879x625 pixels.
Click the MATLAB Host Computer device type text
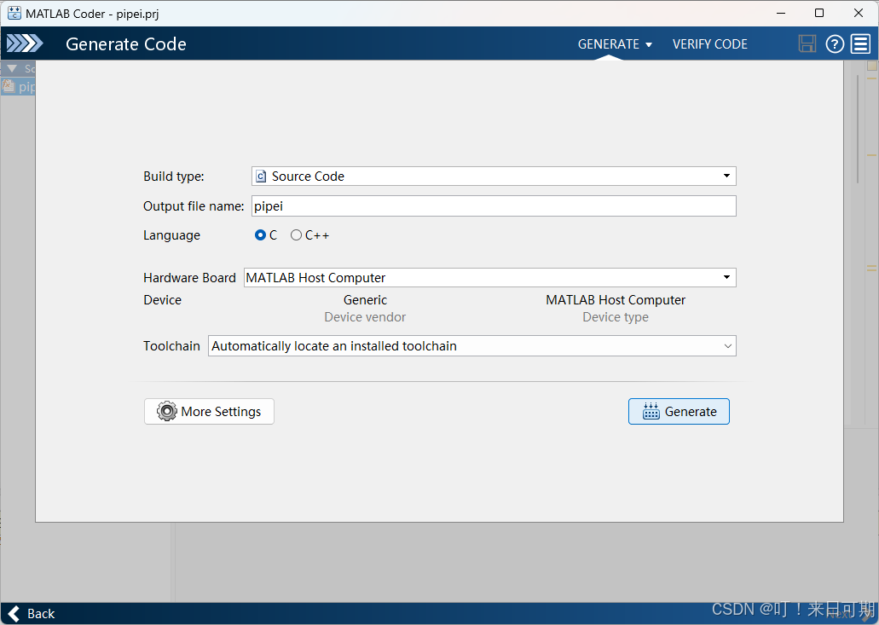(616, 300)
